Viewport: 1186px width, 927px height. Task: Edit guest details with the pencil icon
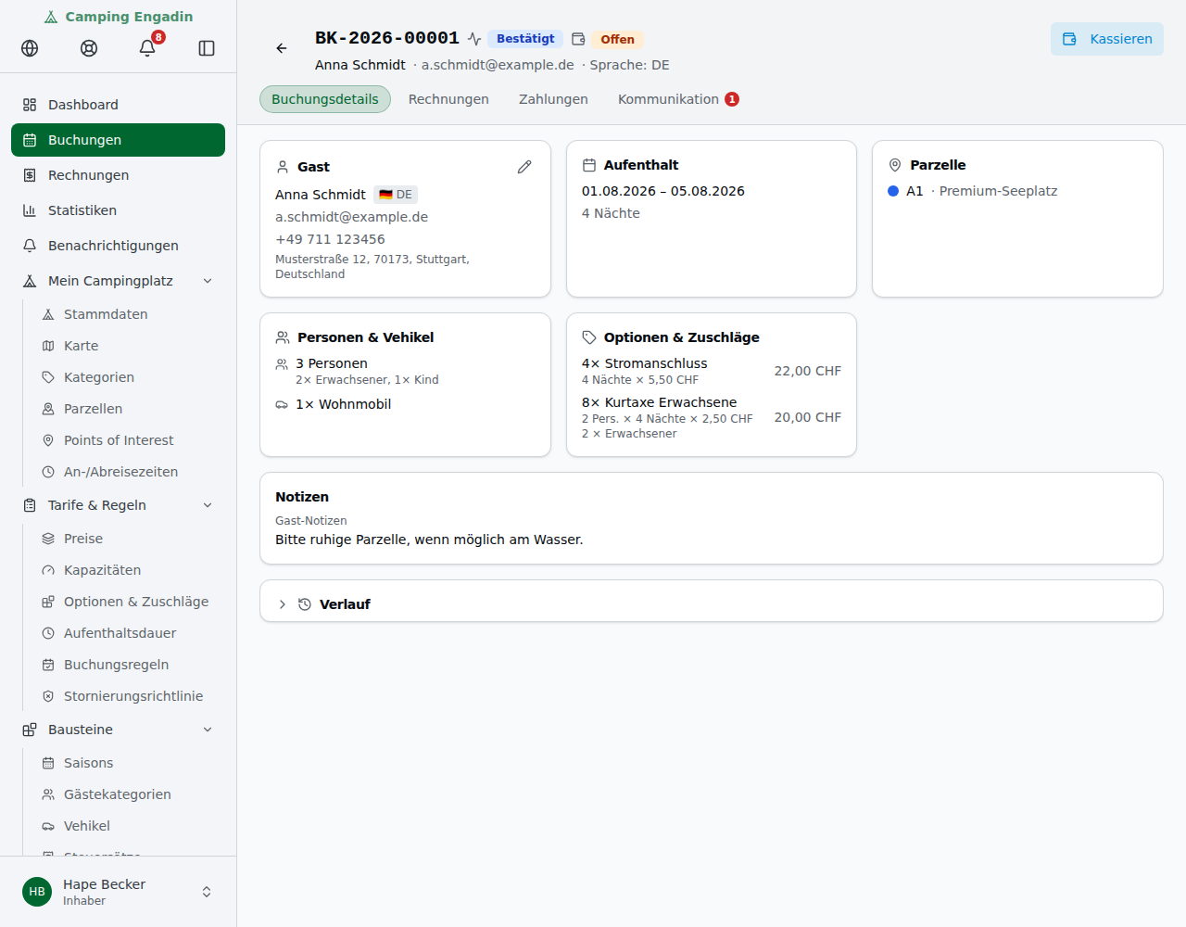coord(524,167)
